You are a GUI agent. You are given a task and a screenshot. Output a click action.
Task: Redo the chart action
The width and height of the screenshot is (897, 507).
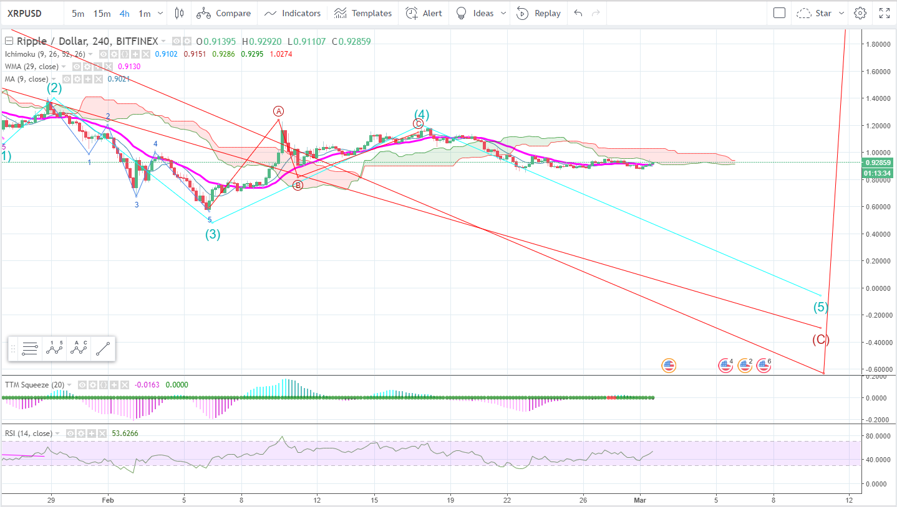pos(596,13)
